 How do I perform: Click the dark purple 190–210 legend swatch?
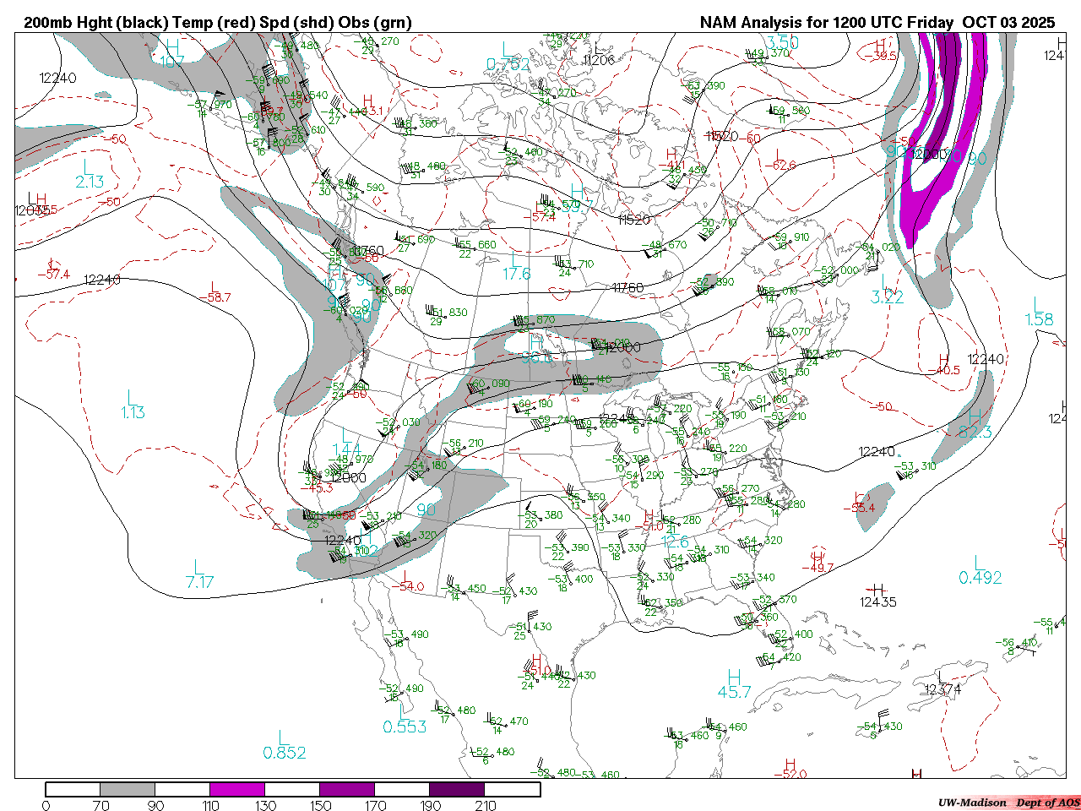(x=457, y=789)
